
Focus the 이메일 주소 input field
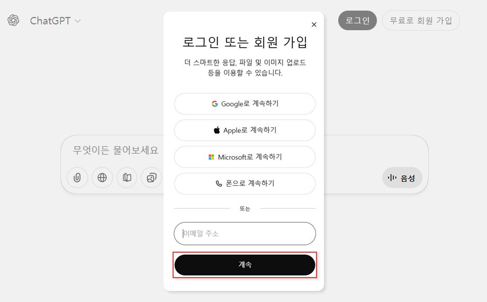245,234
